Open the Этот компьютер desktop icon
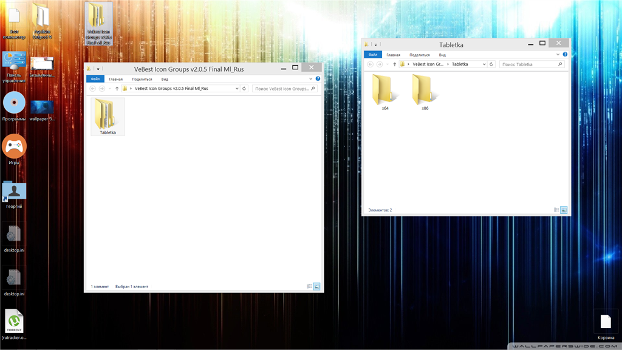 click(14, 22)
